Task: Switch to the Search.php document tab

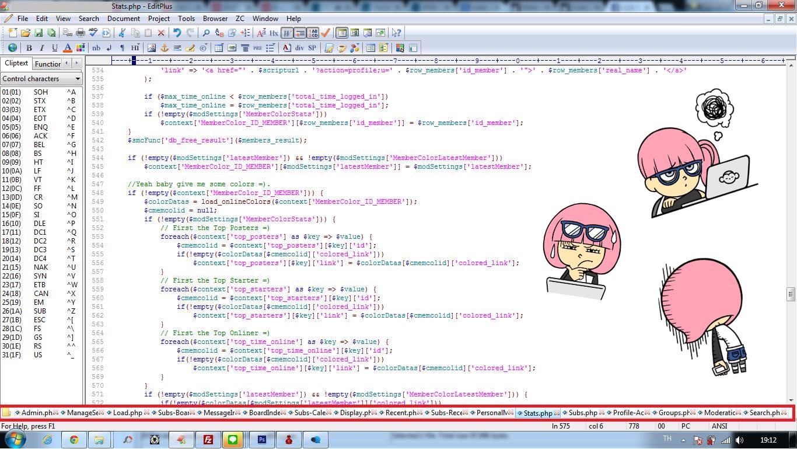Action: [765, 413]
